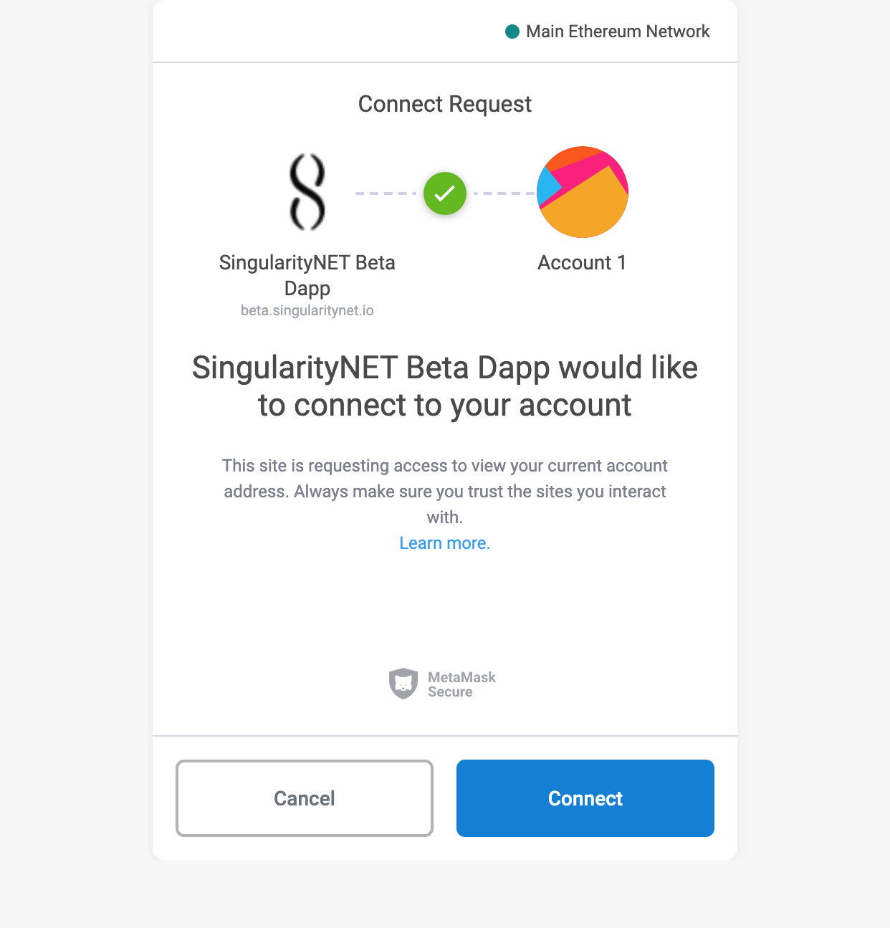Click the Connect Request title
Screen dimensions: 890x928
pos(445,105)
